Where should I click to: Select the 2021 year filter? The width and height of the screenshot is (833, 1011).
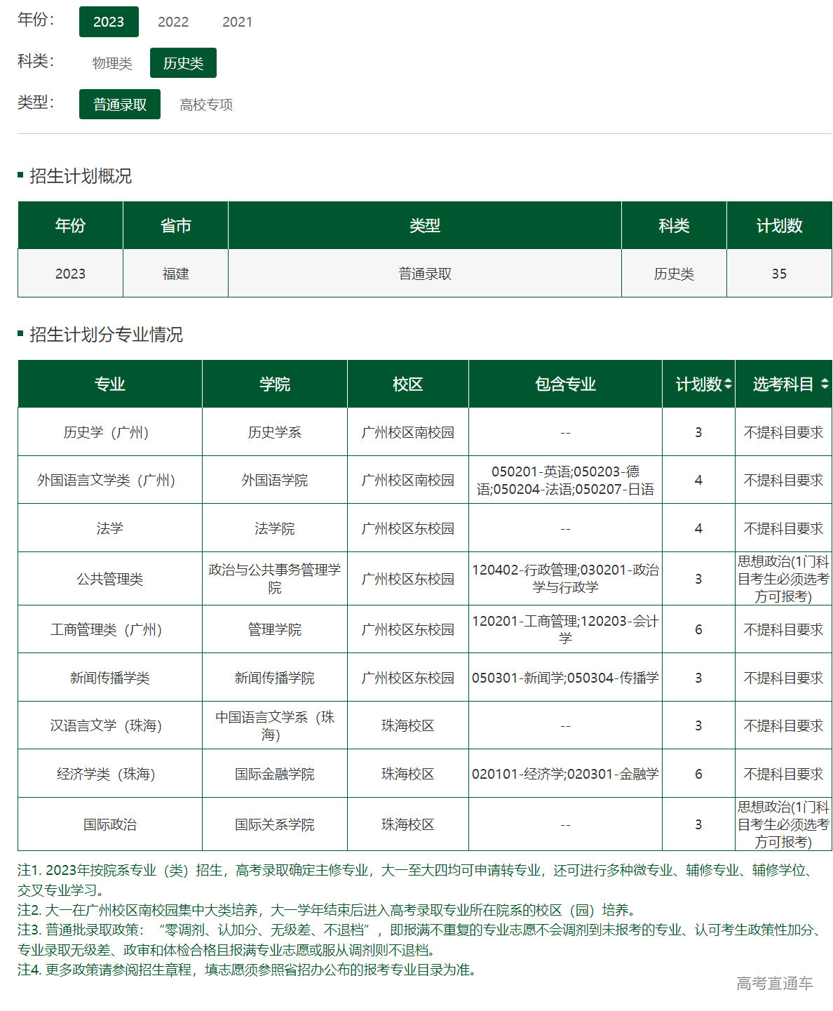click(x=238, y=22)
